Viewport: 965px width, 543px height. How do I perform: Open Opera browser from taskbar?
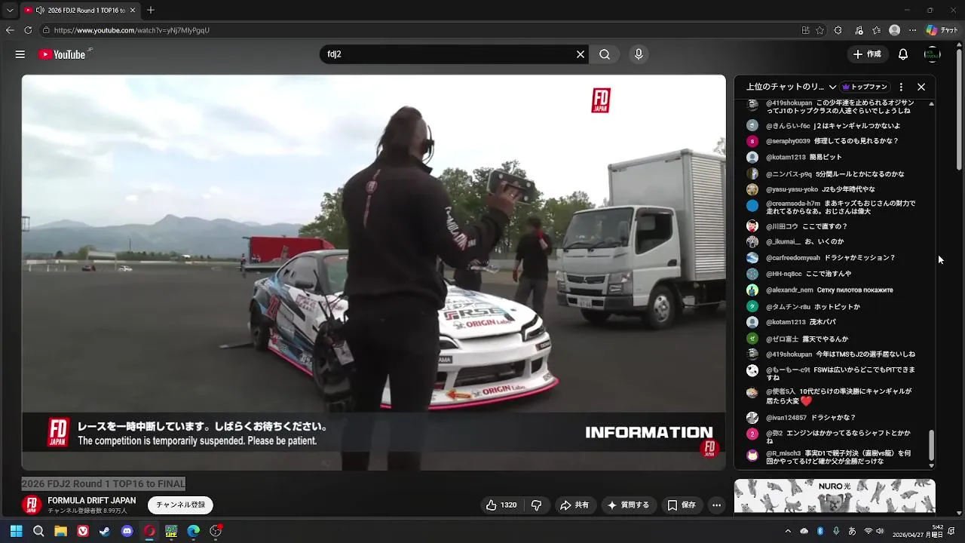(x=149, y=531)
